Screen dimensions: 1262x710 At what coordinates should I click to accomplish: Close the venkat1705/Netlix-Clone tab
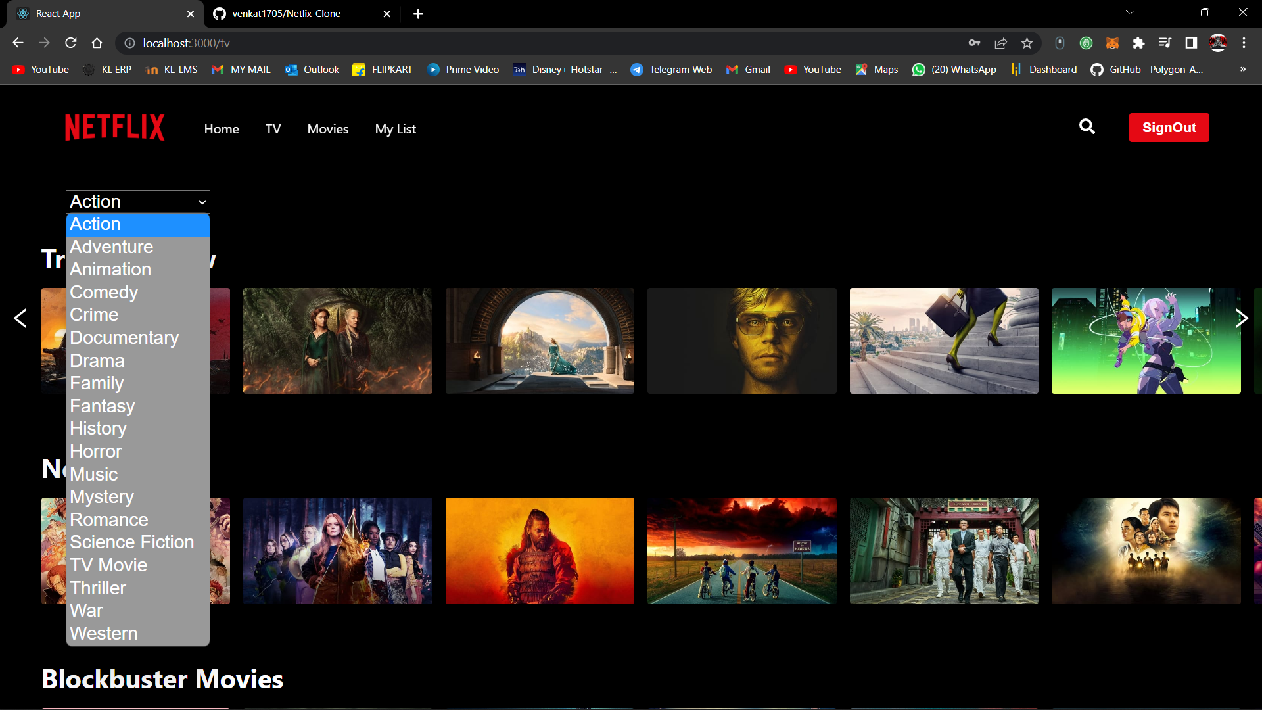click(x=387, y=14)
